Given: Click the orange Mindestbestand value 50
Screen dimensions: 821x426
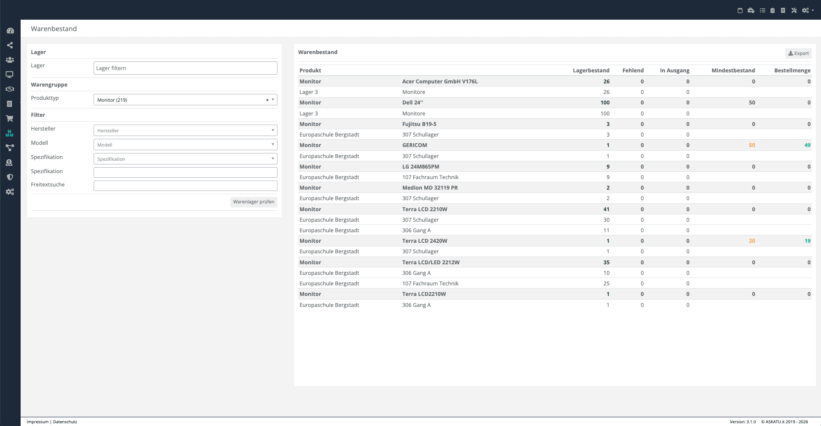Looking at the screenshot, I should click(752, 145).
